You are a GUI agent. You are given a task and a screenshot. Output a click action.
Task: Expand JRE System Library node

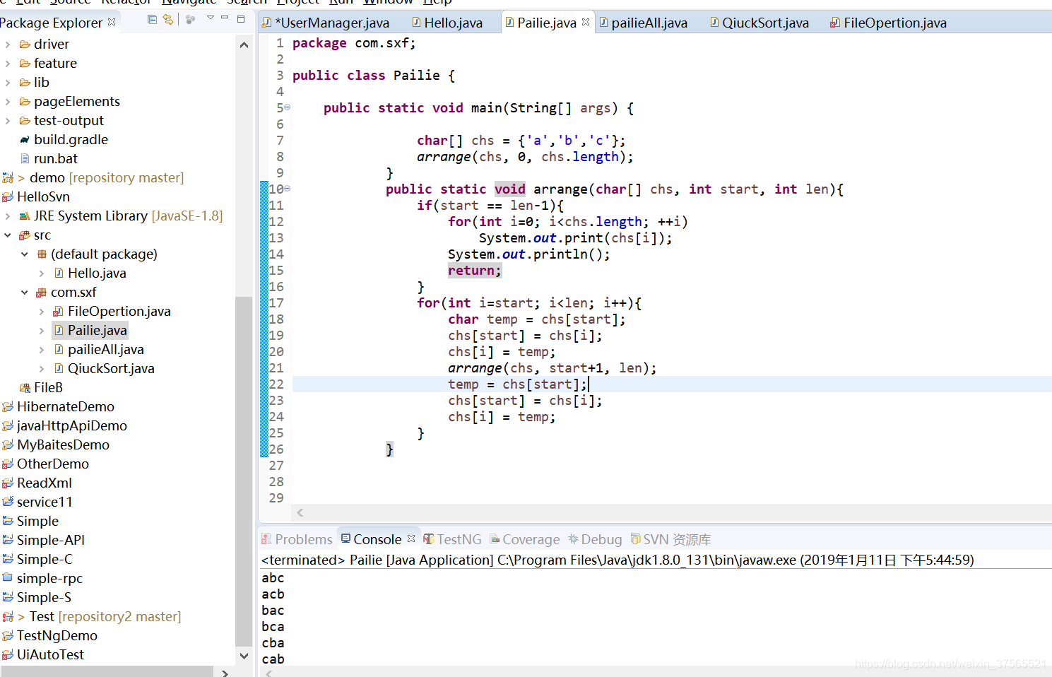(x=8, y=216)
